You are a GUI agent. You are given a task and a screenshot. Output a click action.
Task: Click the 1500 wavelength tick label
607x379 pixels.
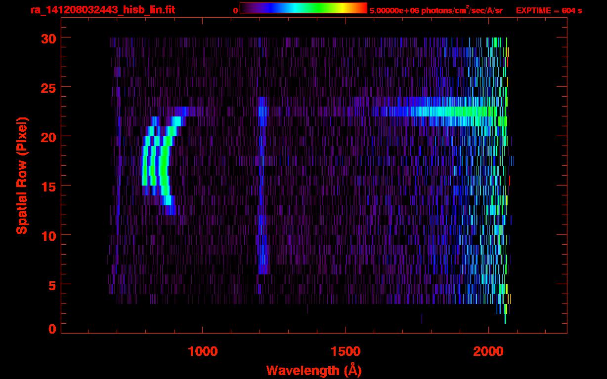point(346,351)
